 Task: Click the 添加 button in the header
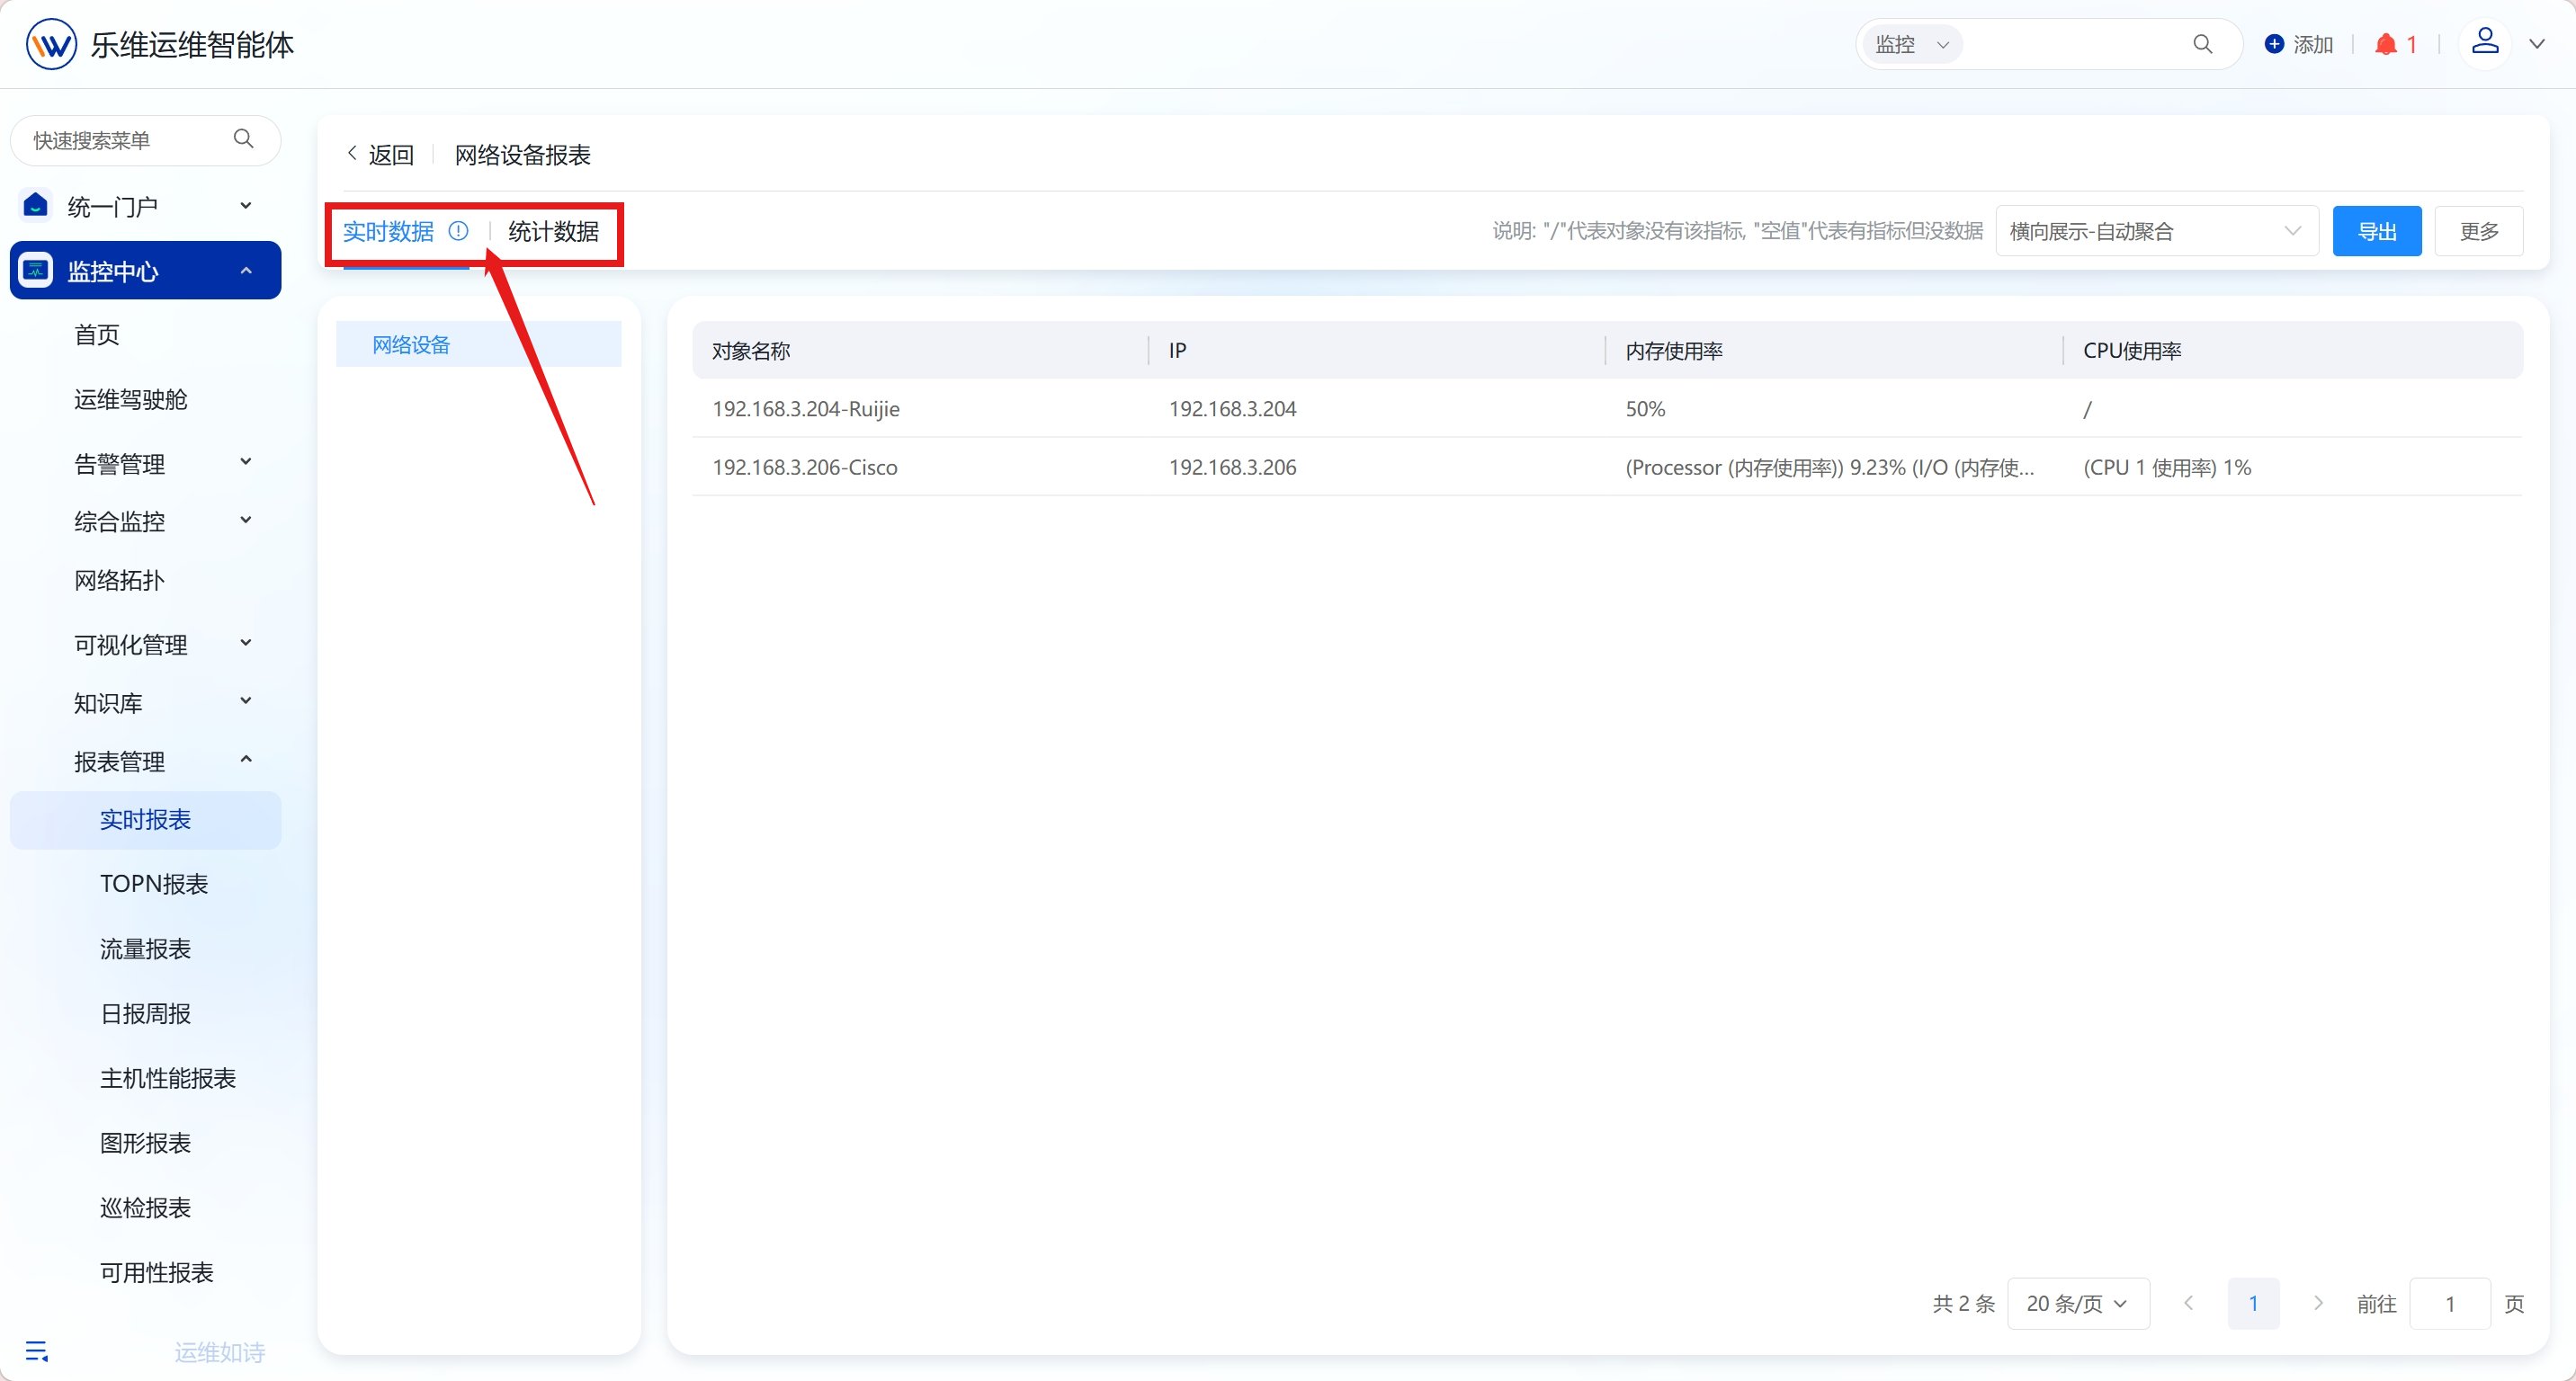(x=2298, y=44)
